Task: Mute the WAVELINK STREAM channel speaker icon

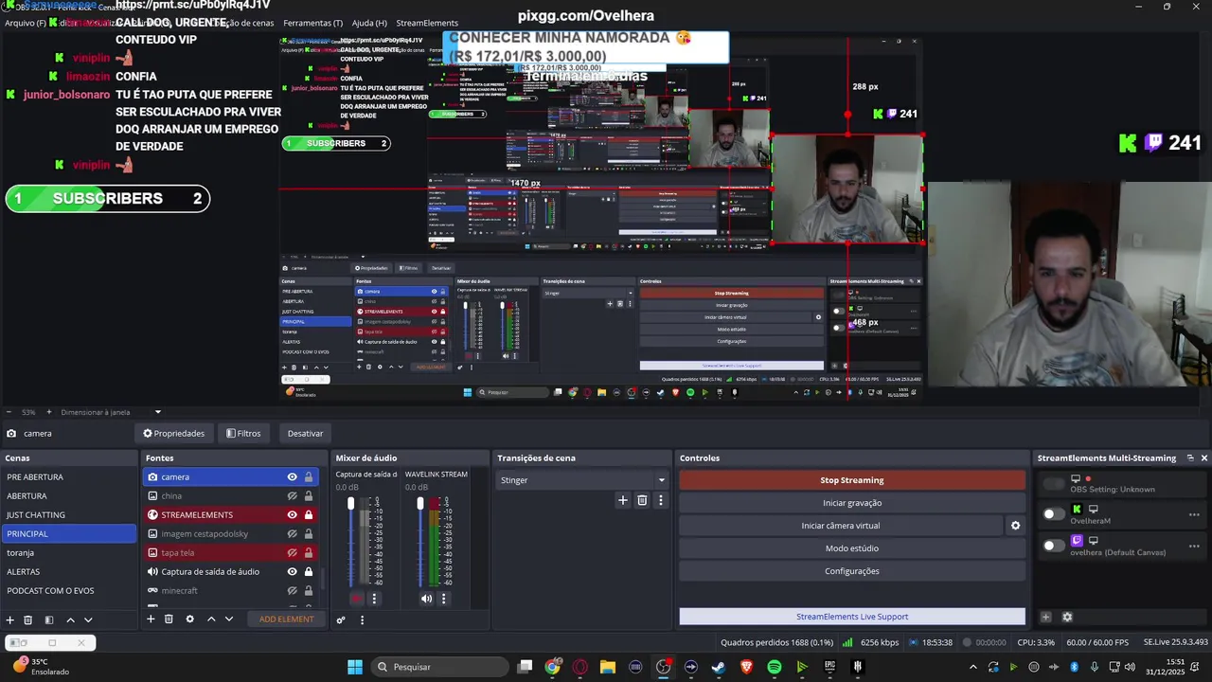Action: [x=426, y=599]
